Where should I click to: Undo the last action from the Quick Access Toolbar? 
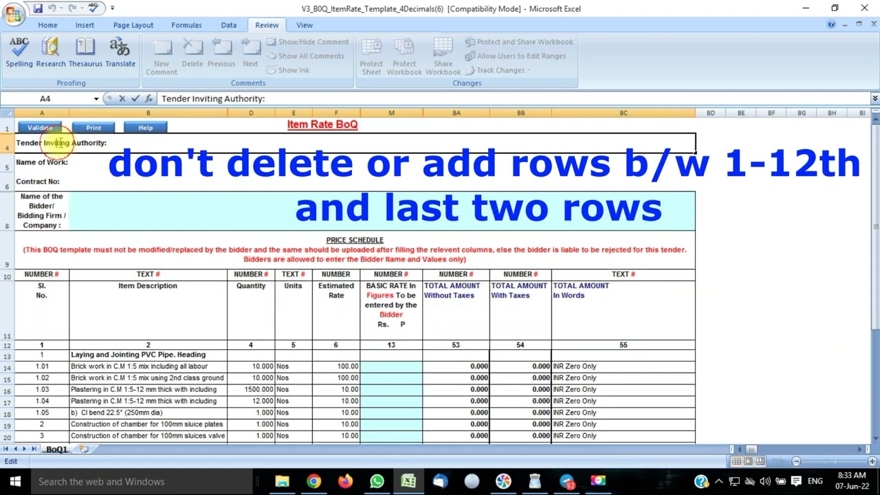click(52, 8)
